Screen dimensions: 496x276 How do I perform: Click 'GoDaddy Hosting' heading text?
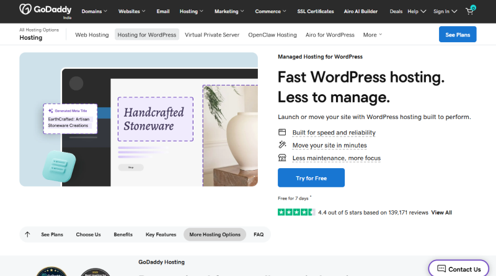(x=161, y=262)
